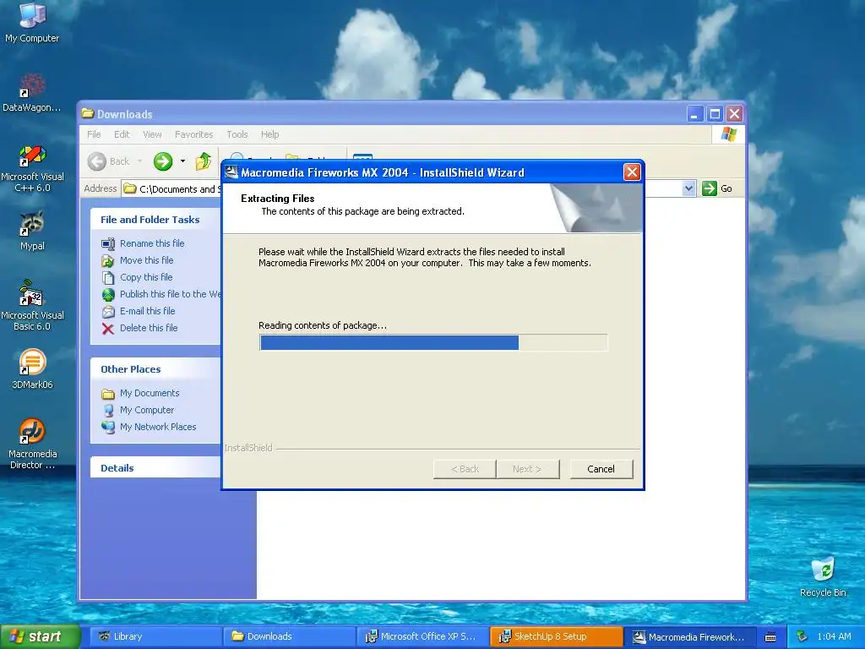
Task: Click the keyboard icon in system tray
Action: click(x=770, y=637)
